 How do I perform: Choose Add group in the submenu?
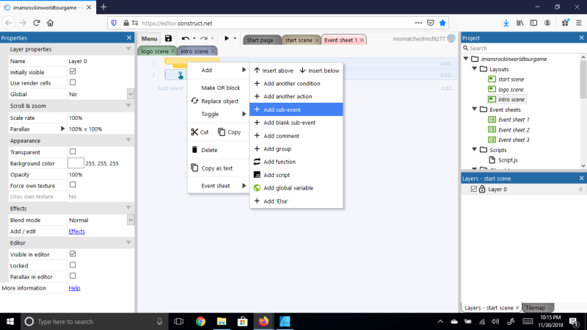pos(296,149)
